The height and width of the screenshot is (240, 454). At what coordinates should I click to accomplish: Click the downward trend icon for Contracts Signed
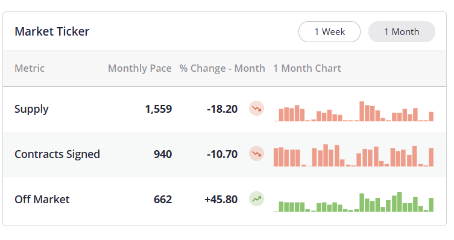[x=256, y=154]
